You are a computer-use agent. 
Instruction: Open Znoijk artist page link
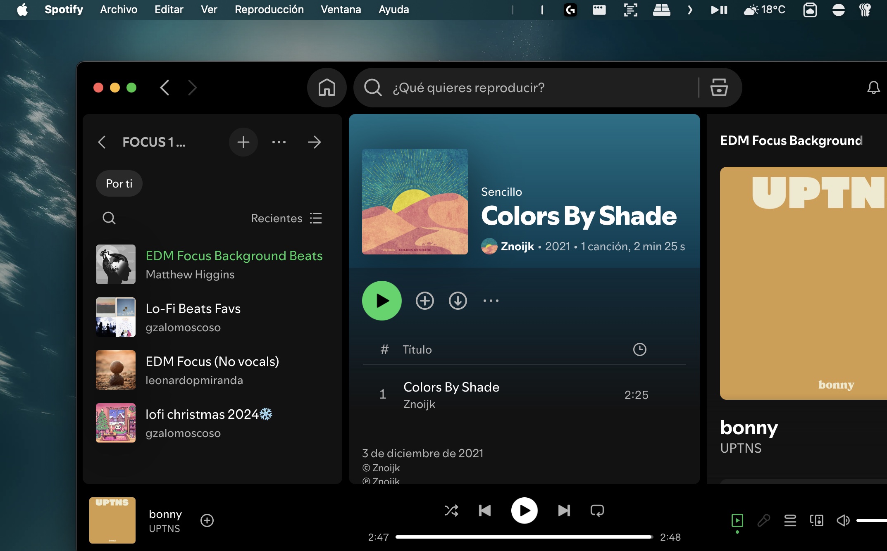click(x=517, y=247)
